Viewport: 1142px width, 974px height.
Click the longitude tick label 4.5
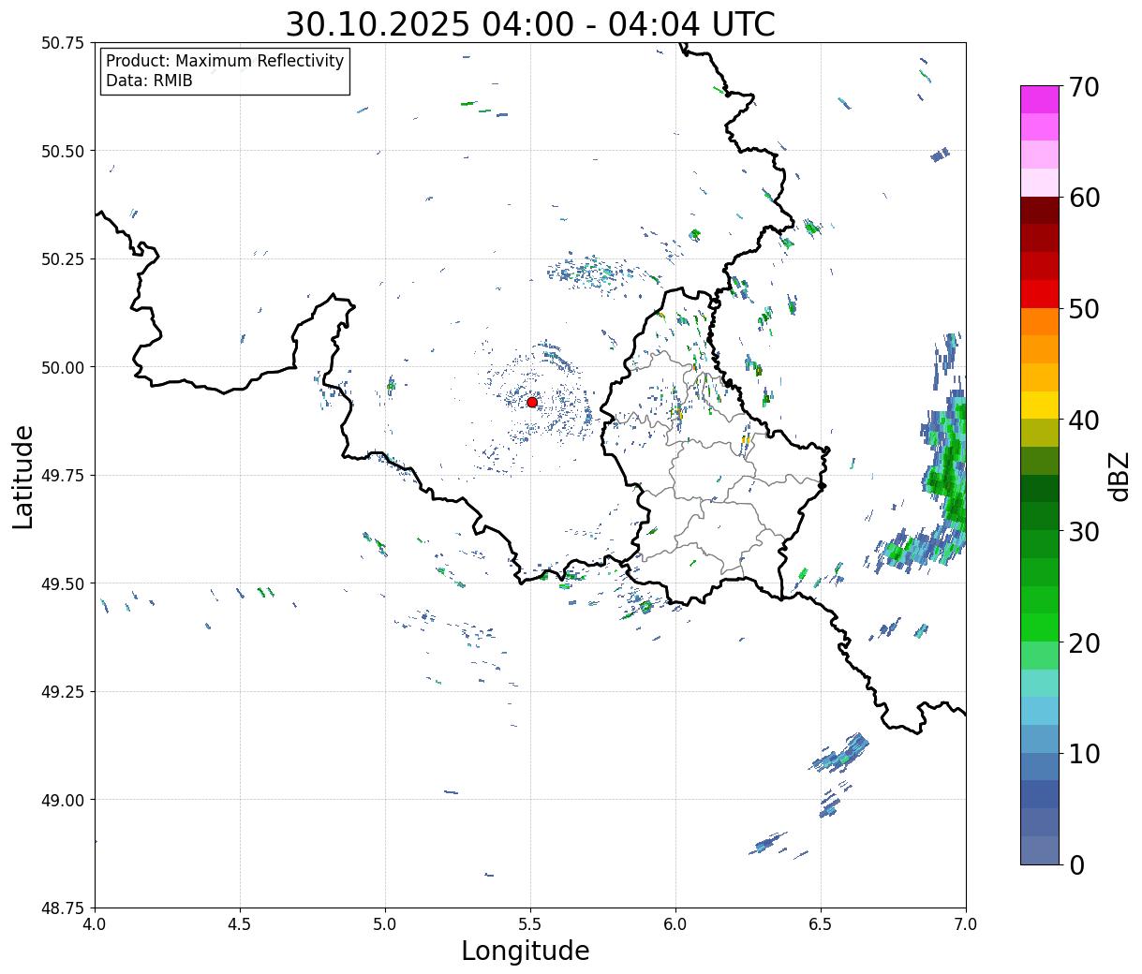click(240, 924)
